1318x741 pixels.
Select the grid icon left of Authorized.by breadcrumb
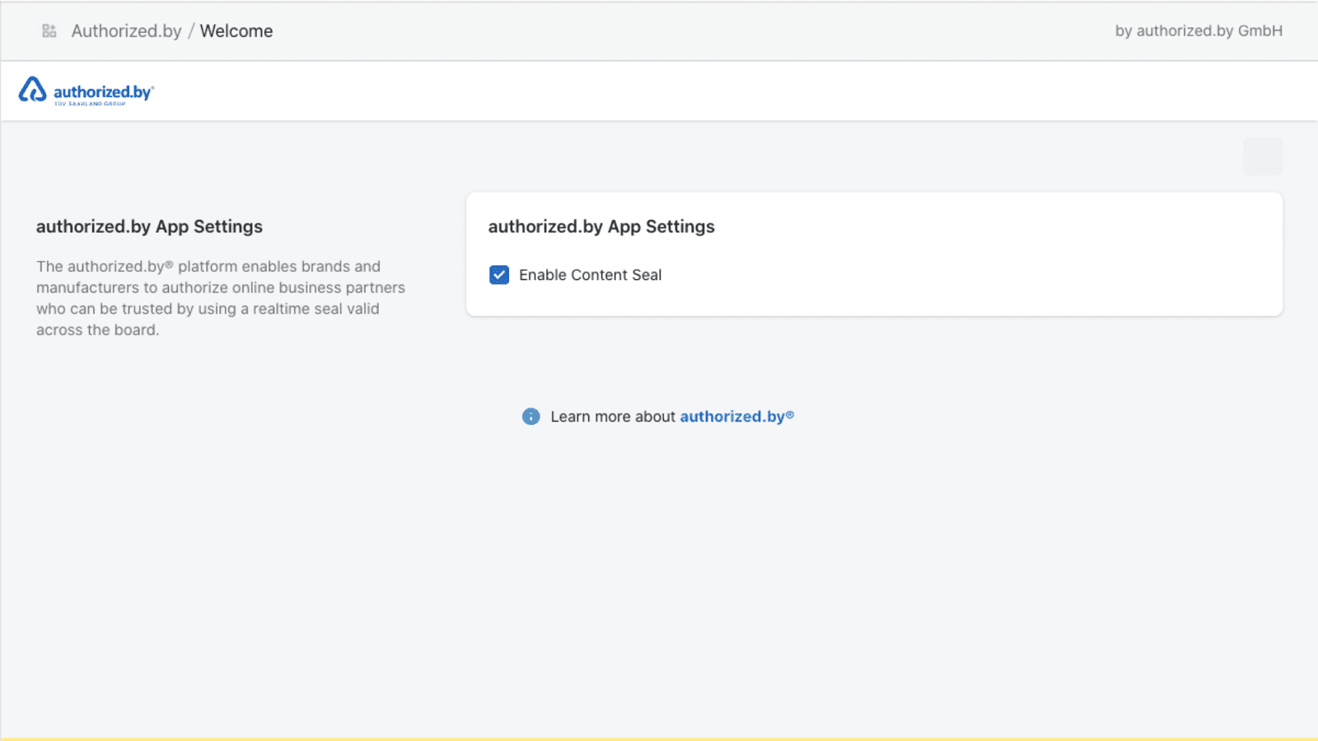pos(49,30)
